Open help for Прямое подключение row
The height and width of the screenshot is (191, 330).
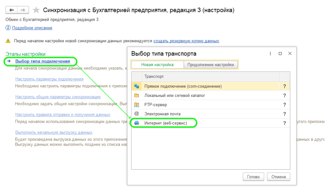tap(284, 86)
